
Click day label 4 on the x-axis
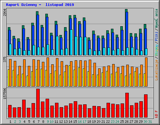24,122
